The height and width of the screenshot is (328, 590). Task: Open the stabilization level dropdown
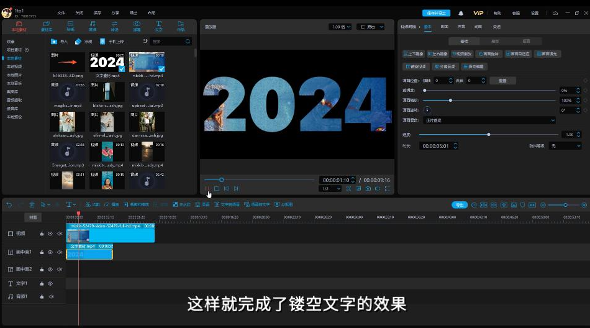coord(565,146)
